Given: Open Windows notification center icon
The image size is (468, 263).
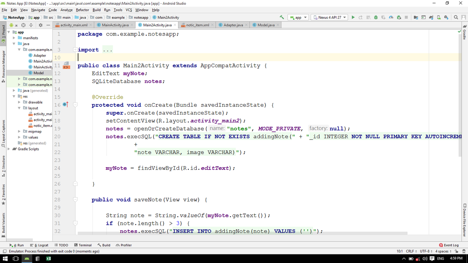Looking at the screenshot, I should pos(432,259).
